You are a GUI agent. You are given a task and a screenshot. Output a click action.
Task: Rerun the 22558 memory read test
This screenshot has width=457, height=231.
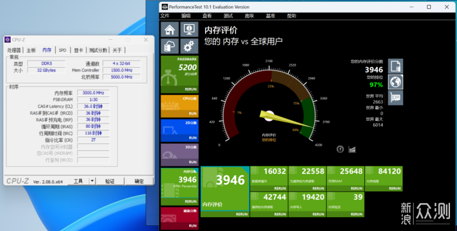318,189
